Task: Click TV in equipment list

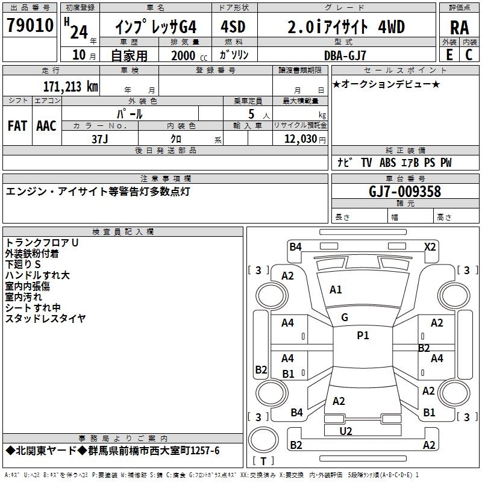Action: [x=366, y=162]
